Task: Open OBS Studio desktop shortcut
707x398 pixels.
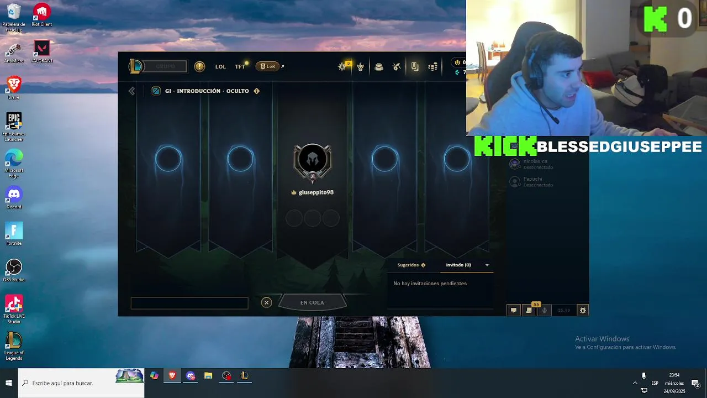Action: coord(14,271)
